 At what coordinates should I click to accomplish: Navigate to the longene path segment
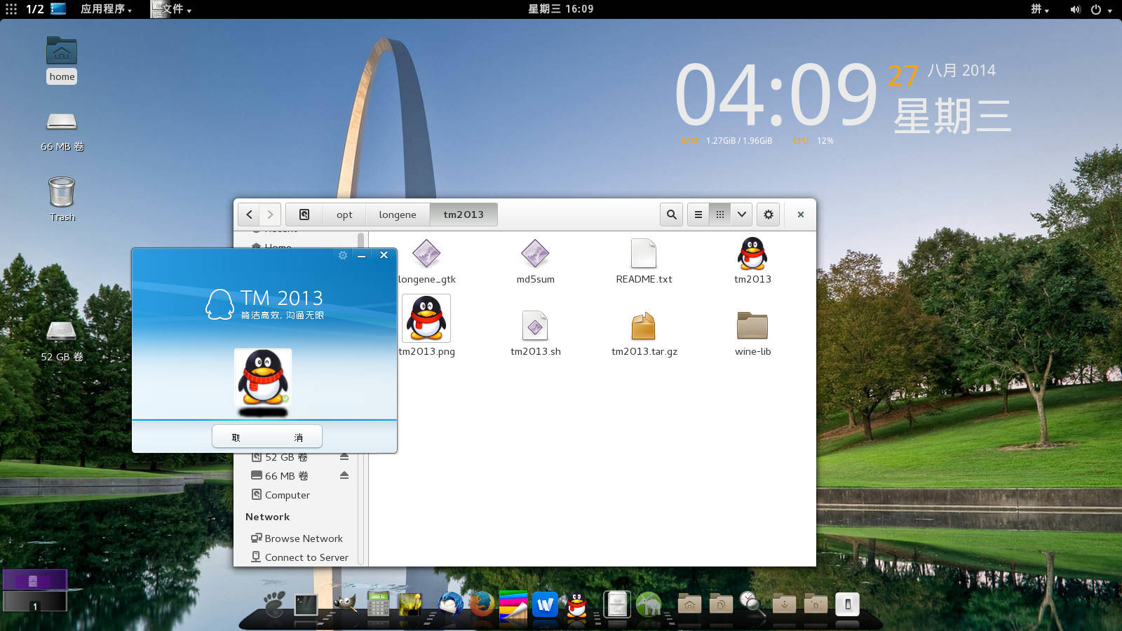pos(398,215)
